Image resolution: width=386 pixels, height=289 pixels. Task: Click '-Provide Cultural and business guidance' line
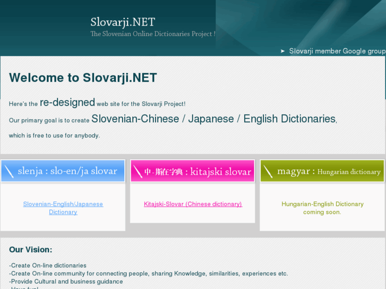[x=66, y=282]
